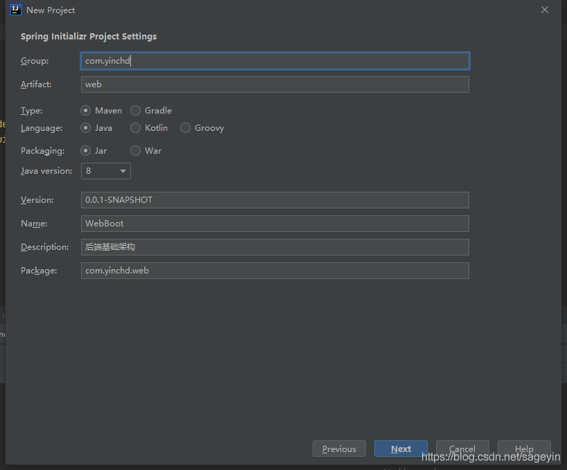The width and height of the screenshot is (567, 470).
Task: Proceed with the Next button
Action: (x=401, y=449)
